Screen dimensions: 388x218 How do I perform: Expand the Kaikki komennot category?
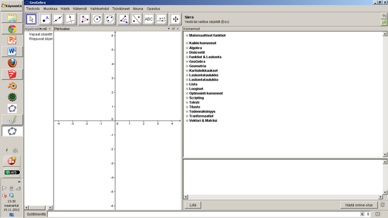pos(187,43)
